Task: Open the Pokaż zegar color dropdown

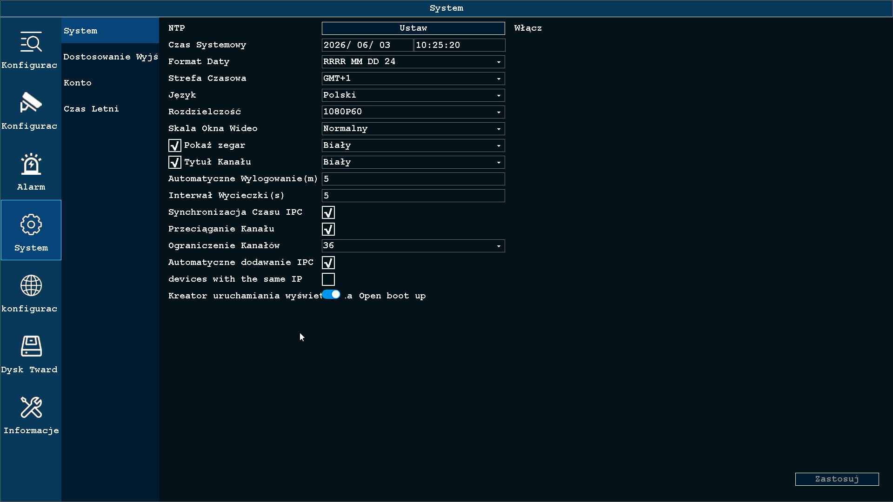Action: pos(413,145)
